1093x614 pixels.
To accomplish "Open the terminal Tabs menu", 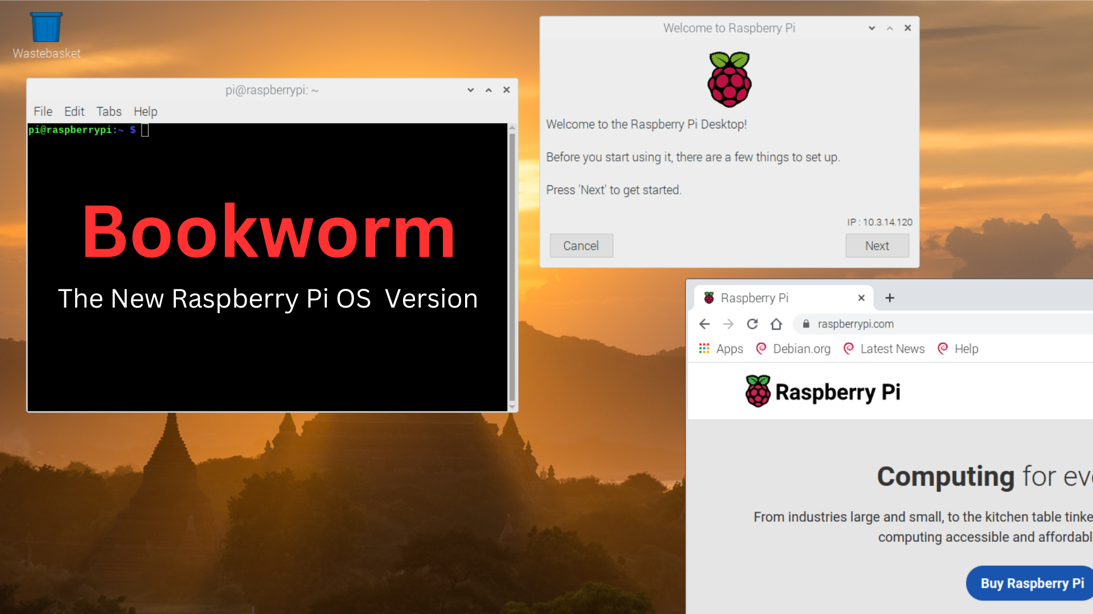I will pyautogui.click(x=109, y=111).
